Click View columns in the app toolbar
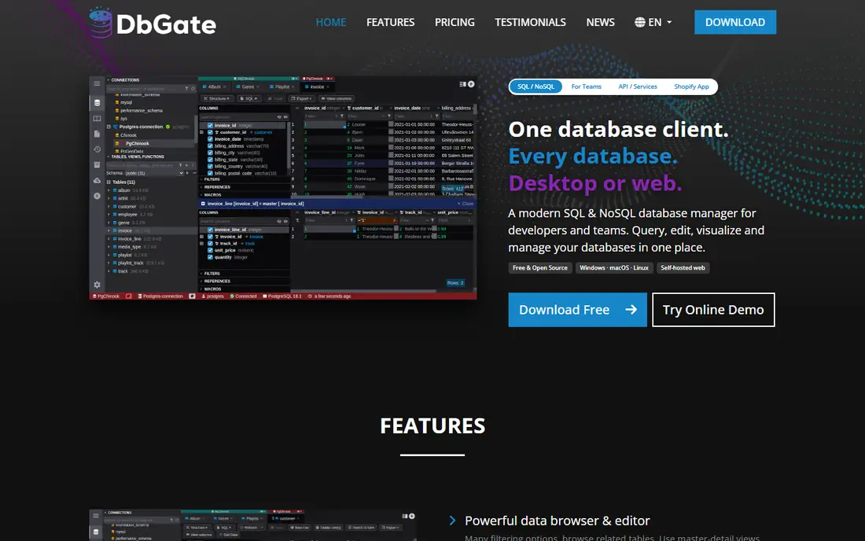This screenshot has width=865, height=541. [x=337, y=99]
